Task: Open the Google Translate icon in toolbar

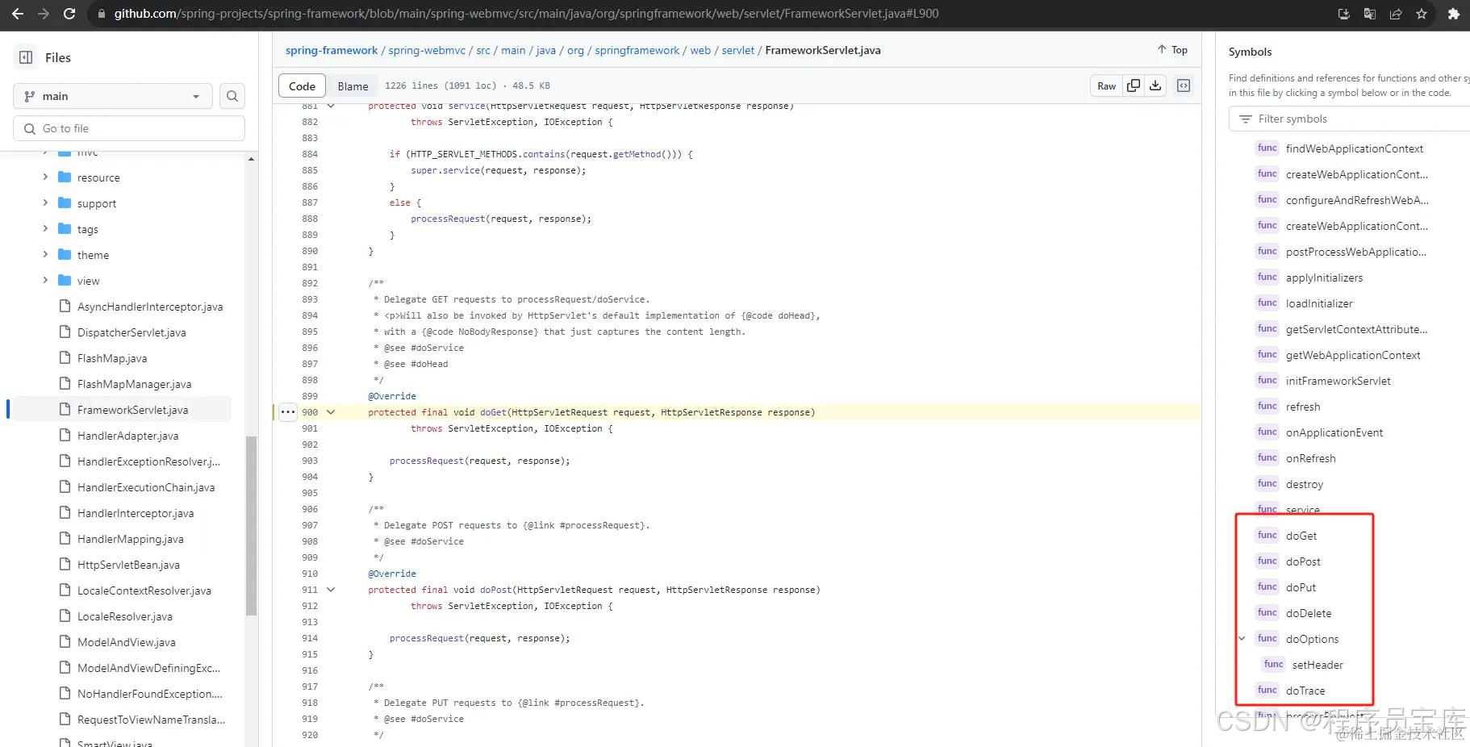Action: pyautogui.click(x=1369, y=14)
